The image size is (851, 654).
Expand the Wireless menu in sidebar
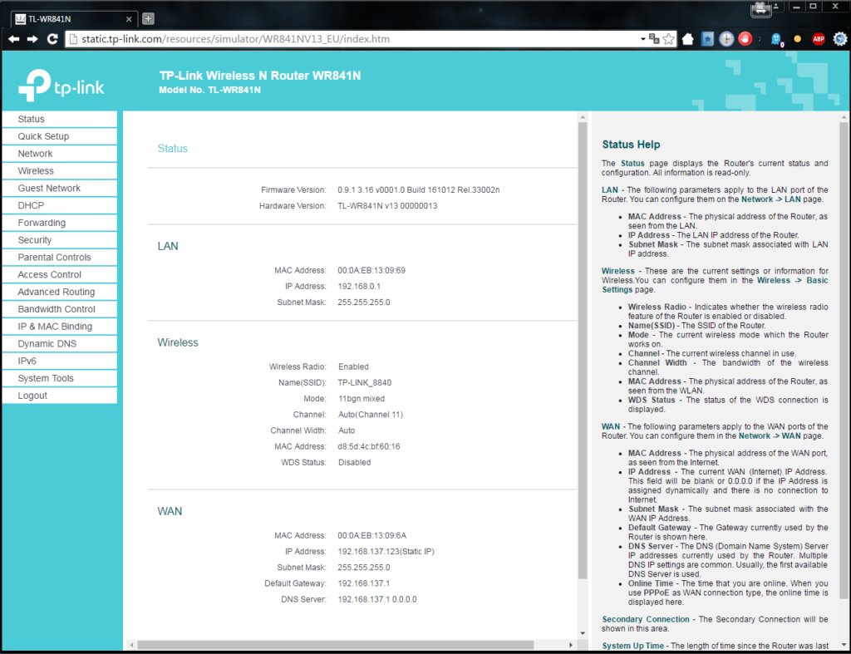36,171
